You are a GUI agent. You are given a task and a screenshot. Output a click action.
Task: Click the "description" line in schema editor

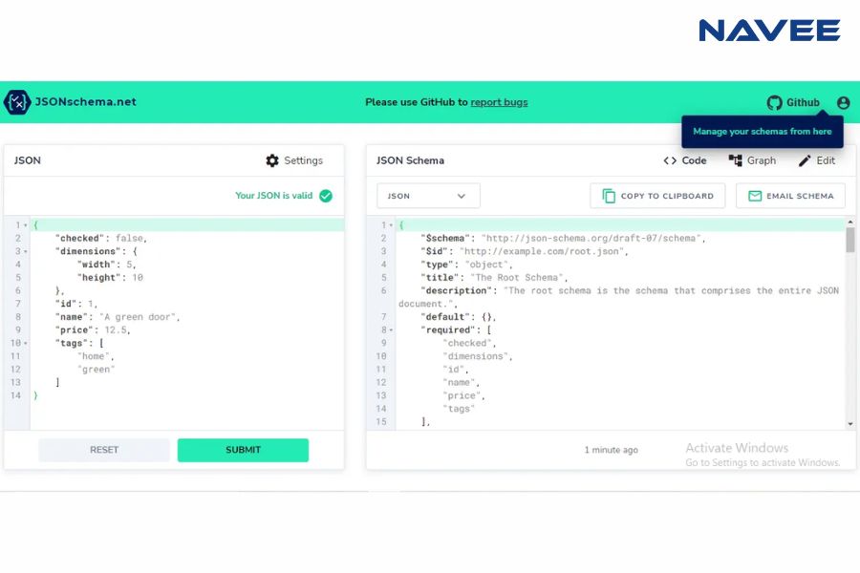(x=618, y=297)
